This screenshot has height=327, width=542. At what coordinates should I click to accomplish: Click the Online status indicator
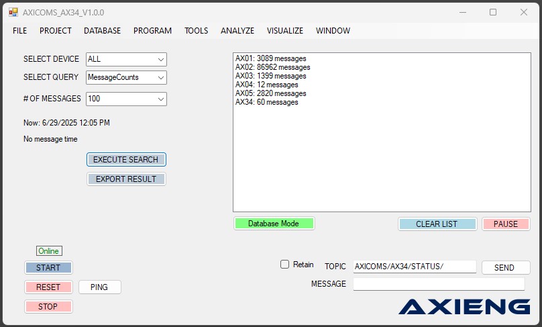point(49,251)
